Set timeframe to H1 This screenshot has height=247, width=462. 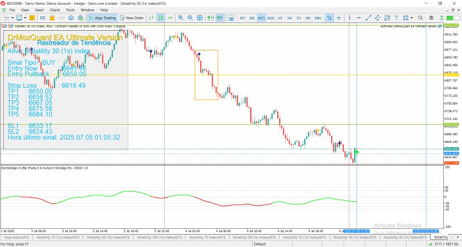(280, 18)
